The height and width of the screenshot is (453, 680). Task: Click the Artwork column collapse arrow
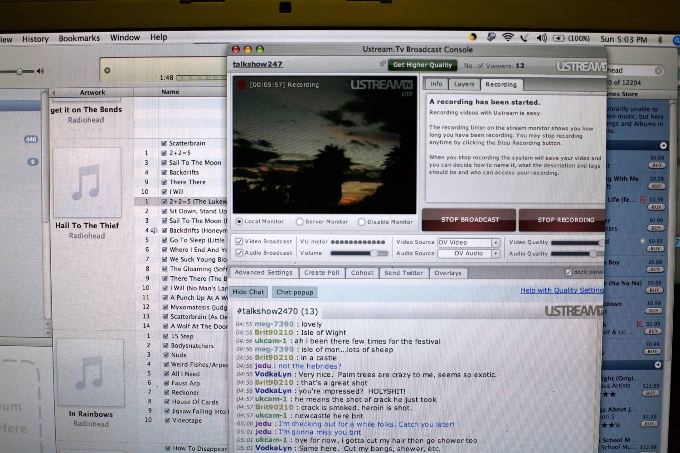pos(54,92)
